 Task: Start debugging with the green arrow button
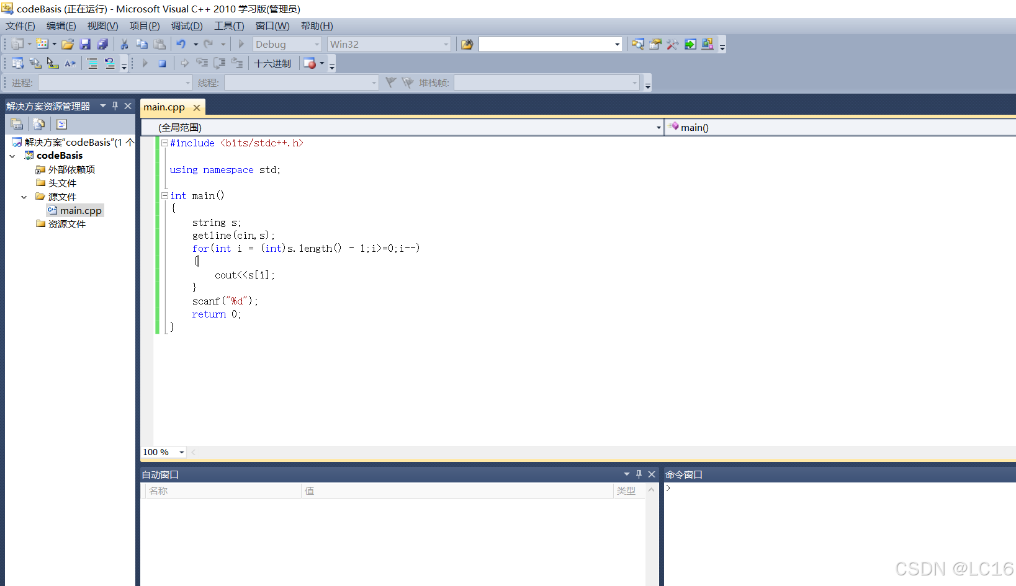[241, 43]
